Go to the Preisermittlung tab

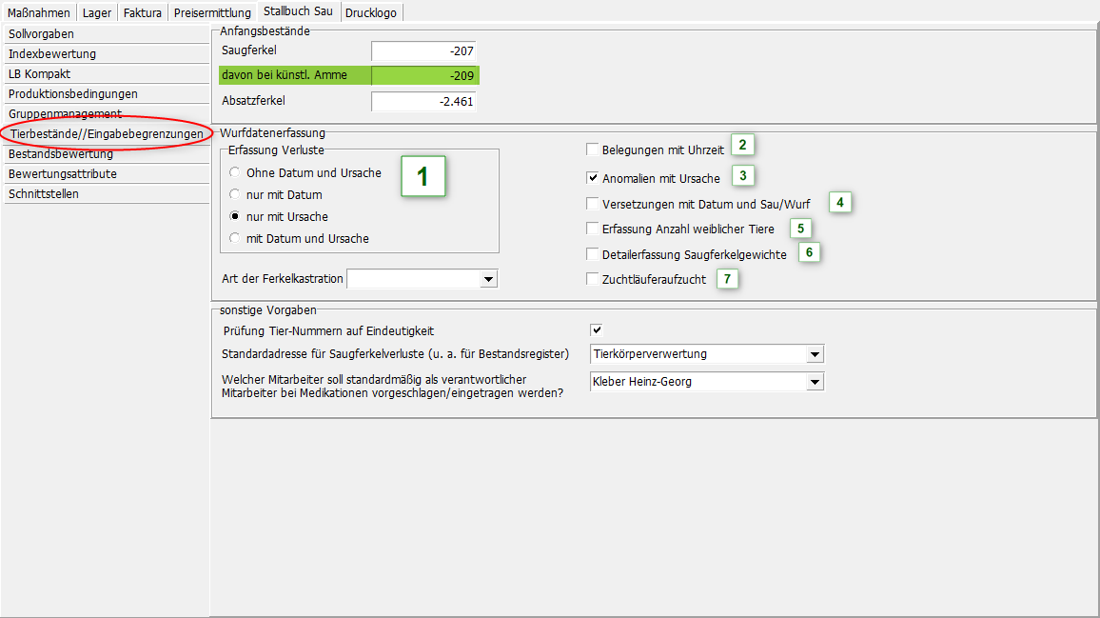[212, 12]
